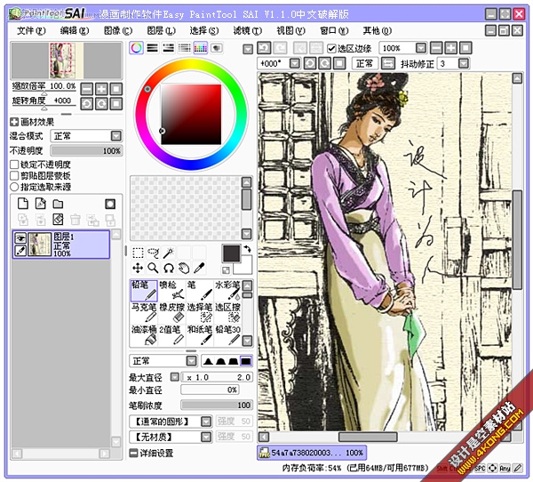Choose the magic wand tool
Viewport: 533px width, 482px height.
coord(169,253)
